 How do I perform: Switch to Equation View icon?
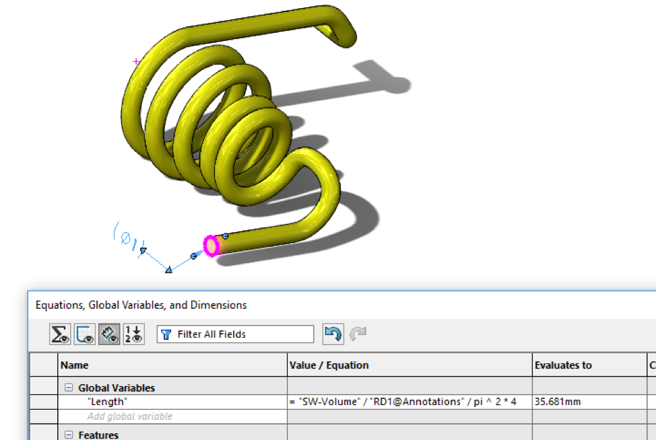point(60,334)
